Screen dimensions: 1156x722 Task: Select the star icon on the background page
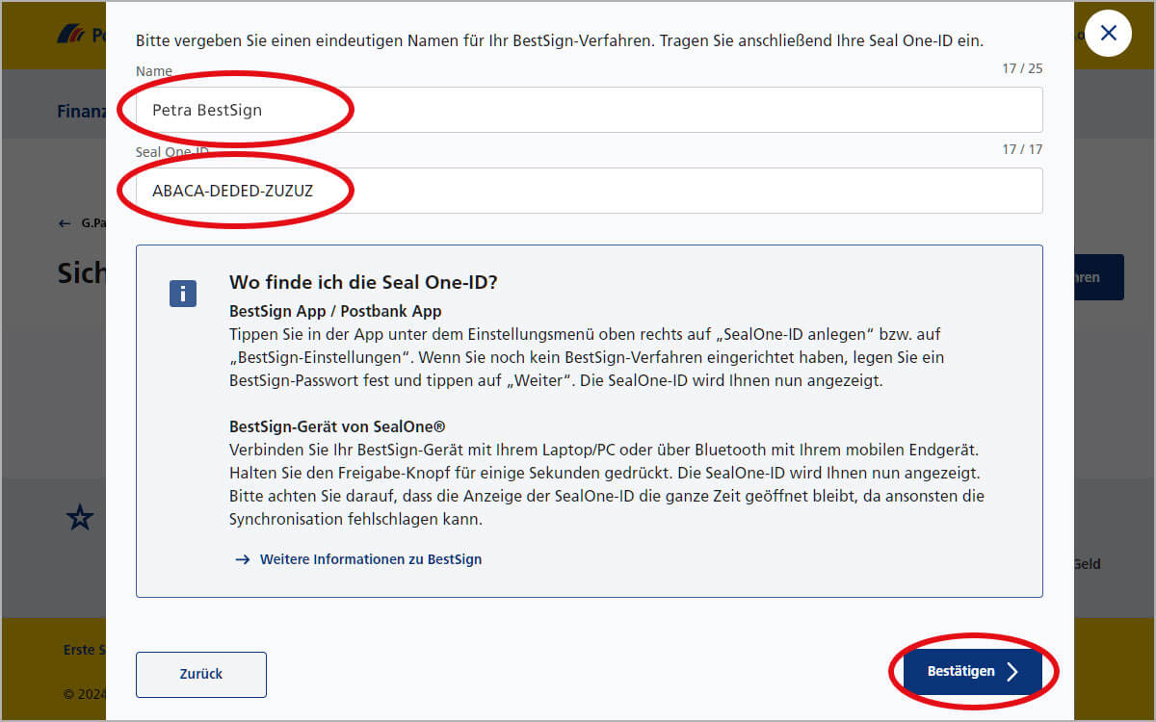[x=80, y=518]
